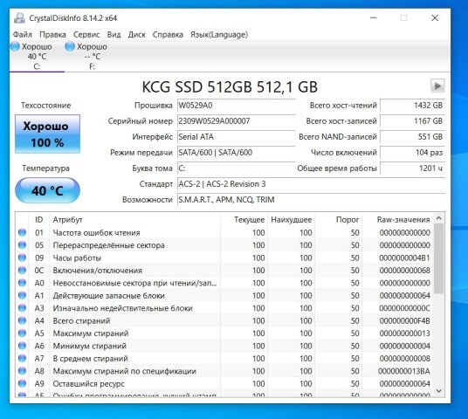Click status orb for attribute A6
The height and width of the screenshot is (419, 468).
22,346
